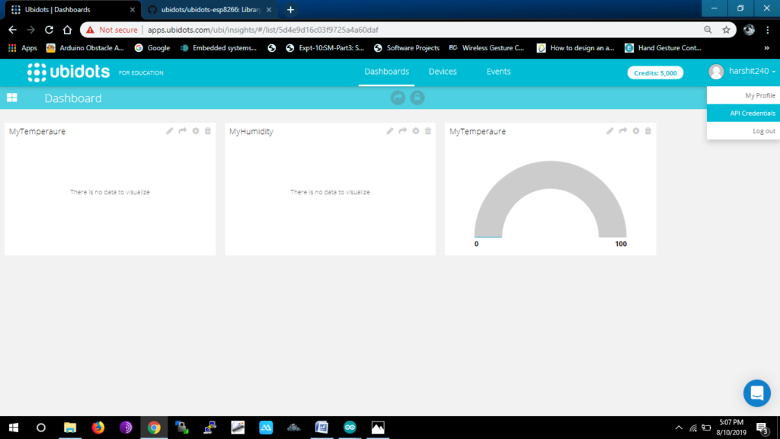
Task: Select API Credentials from user menu
Action: click(x=743, y=113)
